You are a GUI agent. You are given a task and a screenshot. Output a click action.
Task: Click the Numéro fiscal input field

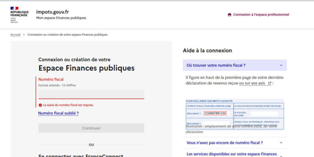91,94
